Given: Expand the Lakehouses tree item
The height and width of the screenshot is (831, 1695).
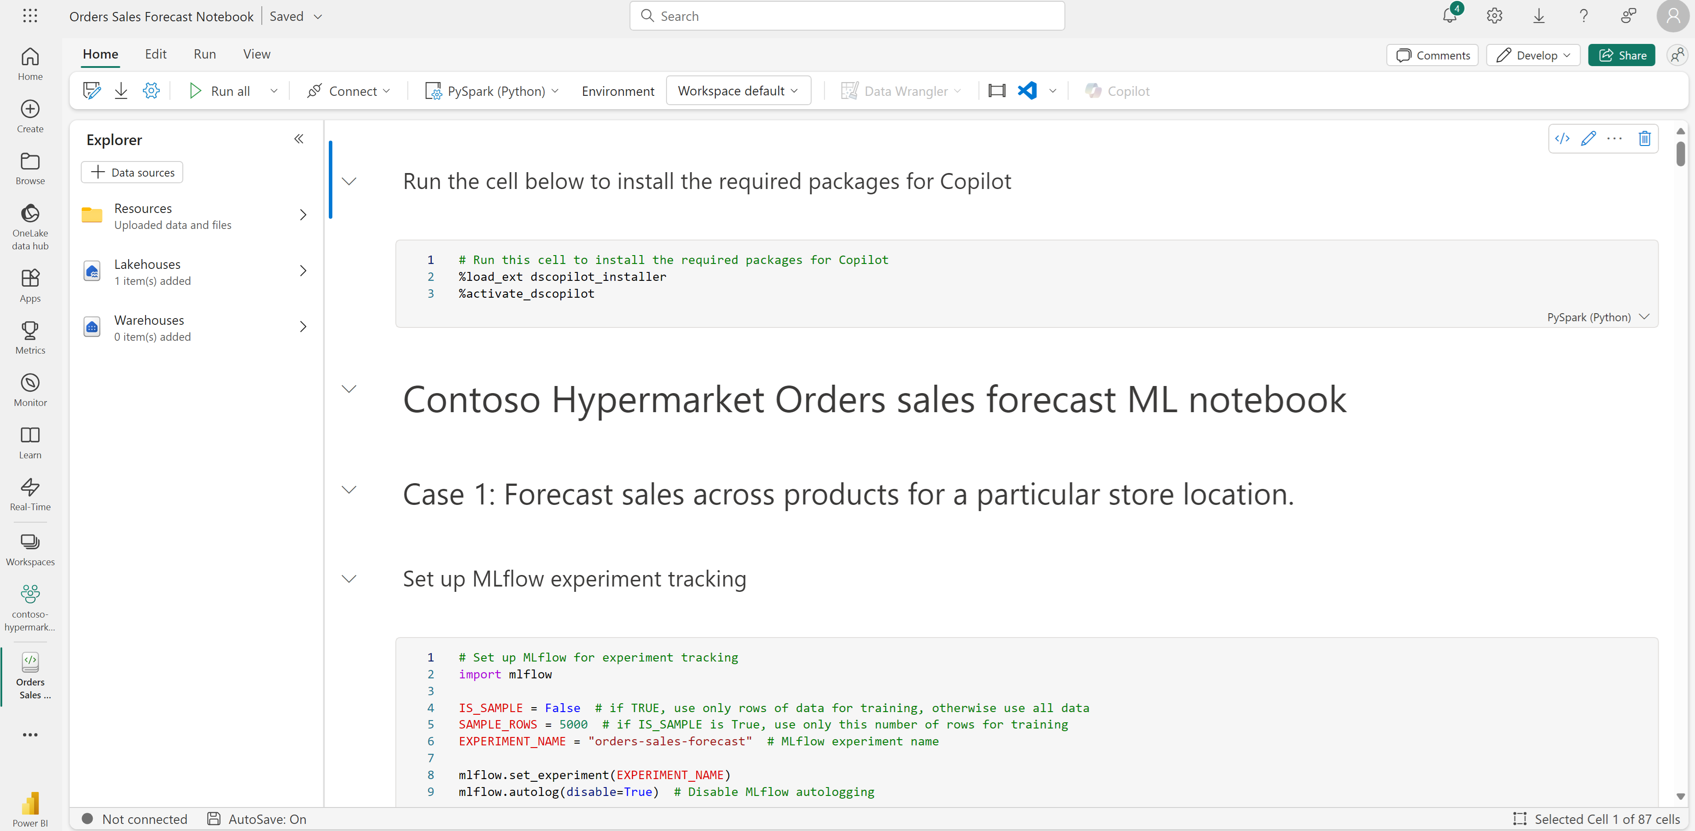Looking at the screenshot, I should point(304,271).
